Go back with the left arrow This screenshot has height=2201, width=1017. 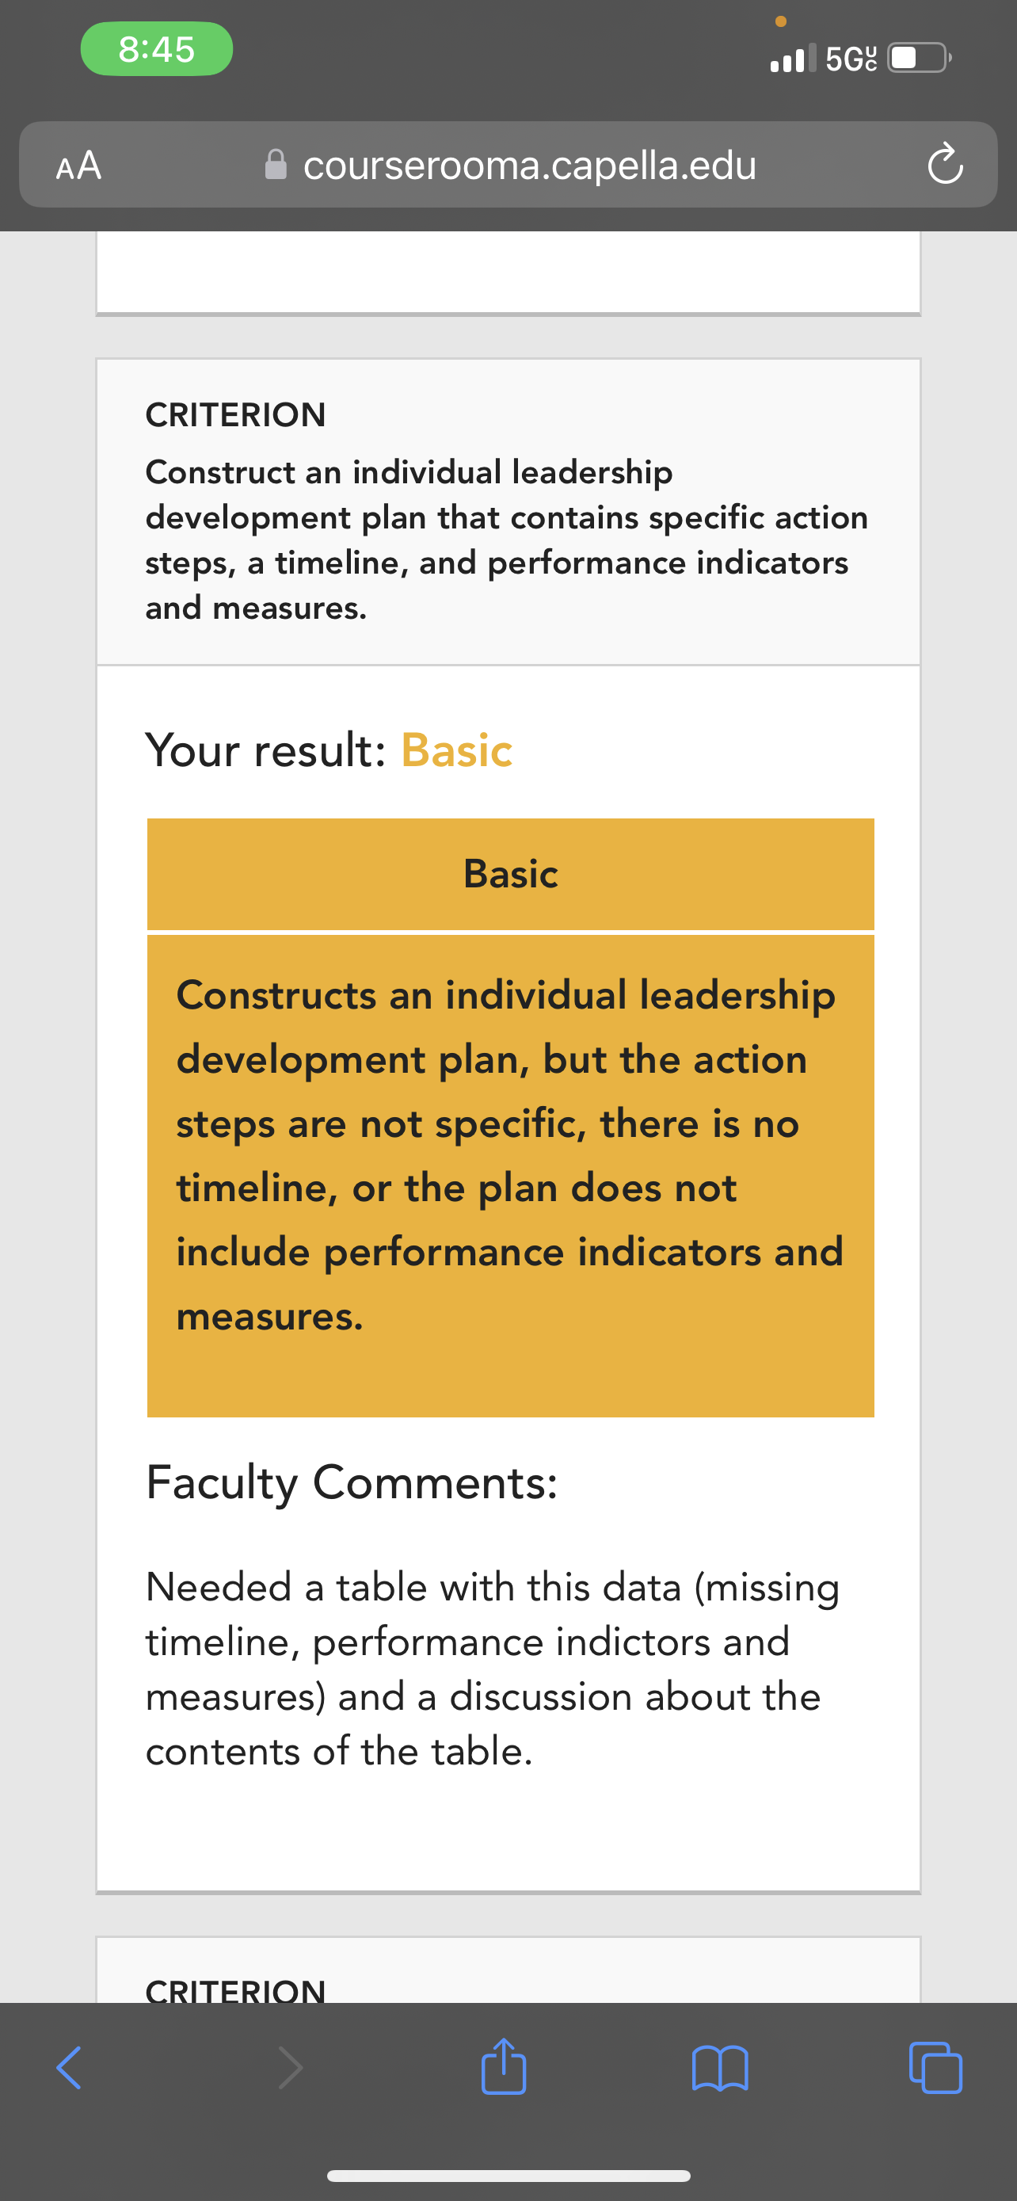69,2068
